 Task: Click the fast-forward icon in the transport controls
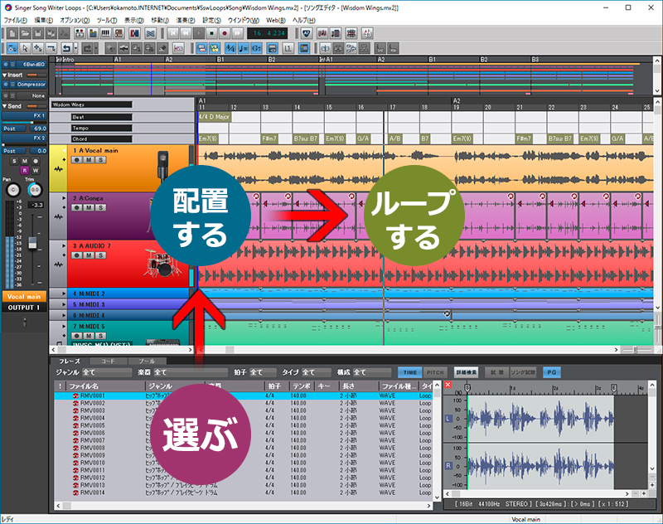[237, 34]
